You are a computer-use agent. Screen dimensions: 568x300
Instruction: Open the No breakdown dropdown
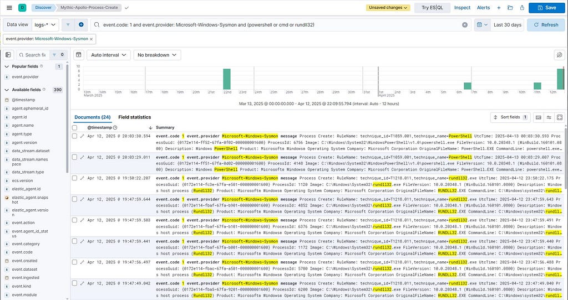pos(157,55)
